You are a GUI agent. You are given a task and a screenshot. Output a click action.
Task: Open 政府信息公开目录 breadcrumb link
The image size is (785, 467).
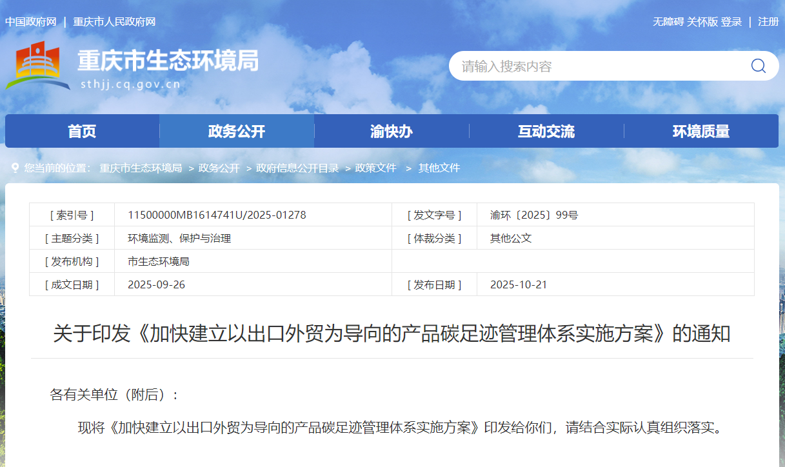pos(297,168)
